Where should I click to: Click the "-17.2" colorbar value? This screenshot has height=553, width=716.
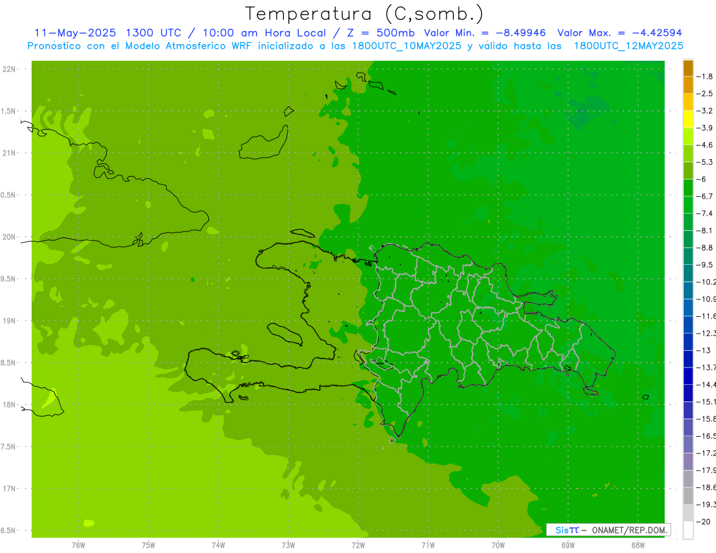706,453
